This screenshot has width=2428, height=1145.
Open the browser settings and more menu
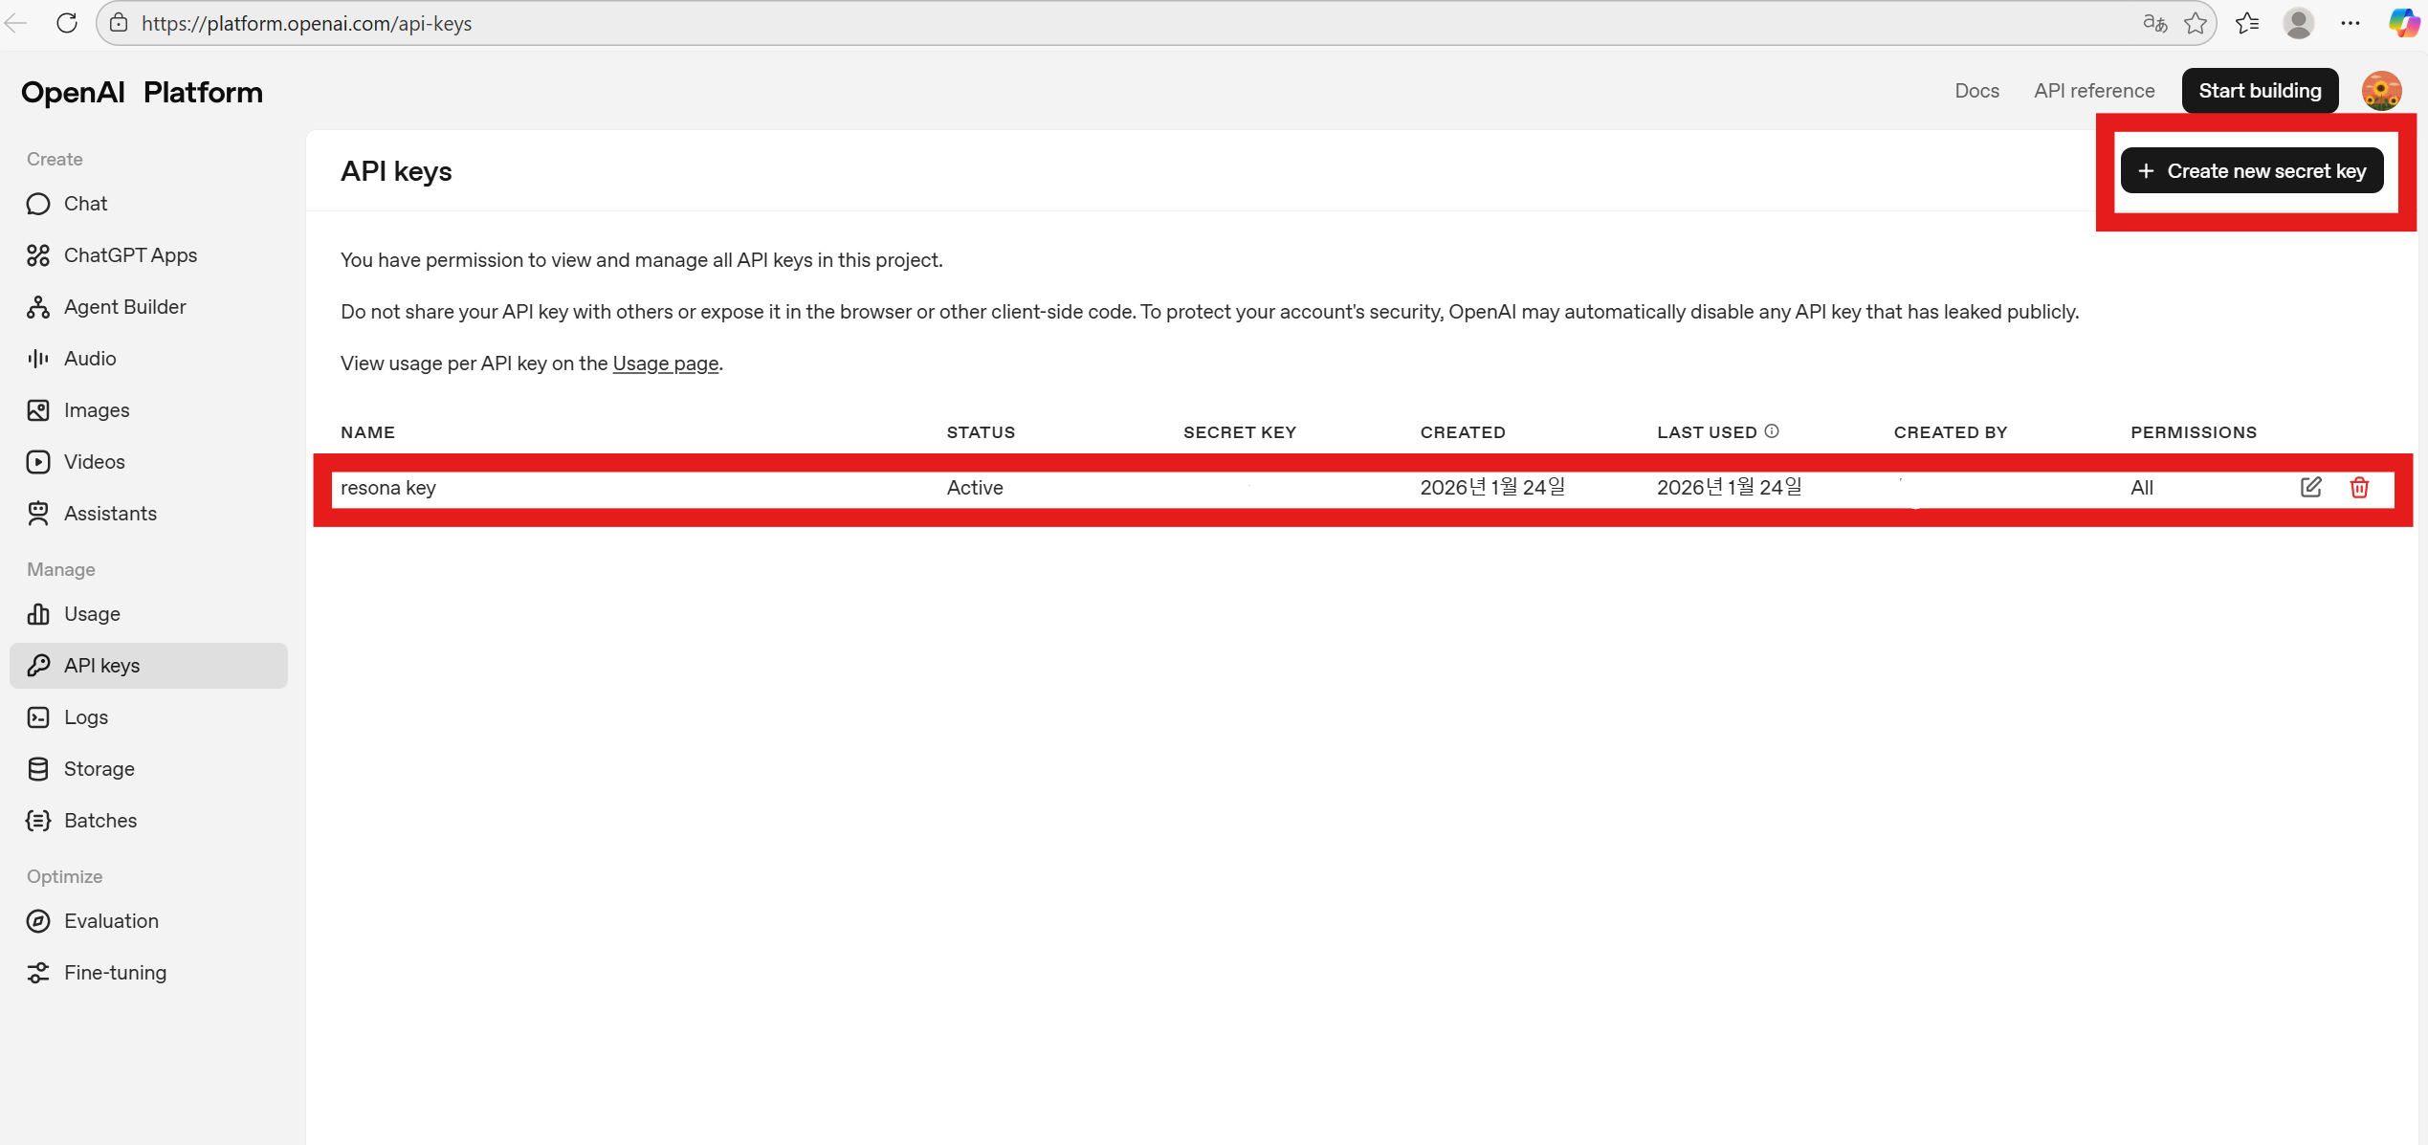2351,23
